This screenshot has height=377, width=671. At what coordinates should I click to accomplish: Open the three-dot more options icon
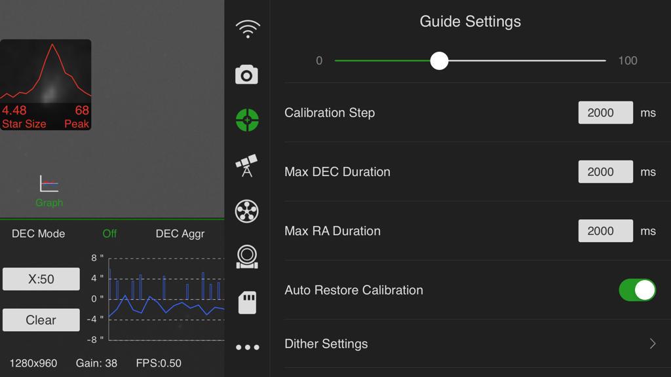tap(247, 348)
